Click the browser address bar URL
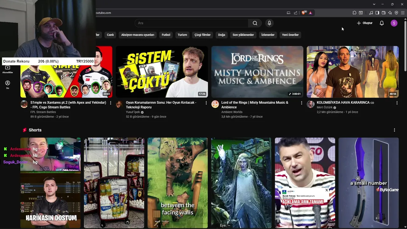This screenshot has height=229, width=407. tap(104, 13)
